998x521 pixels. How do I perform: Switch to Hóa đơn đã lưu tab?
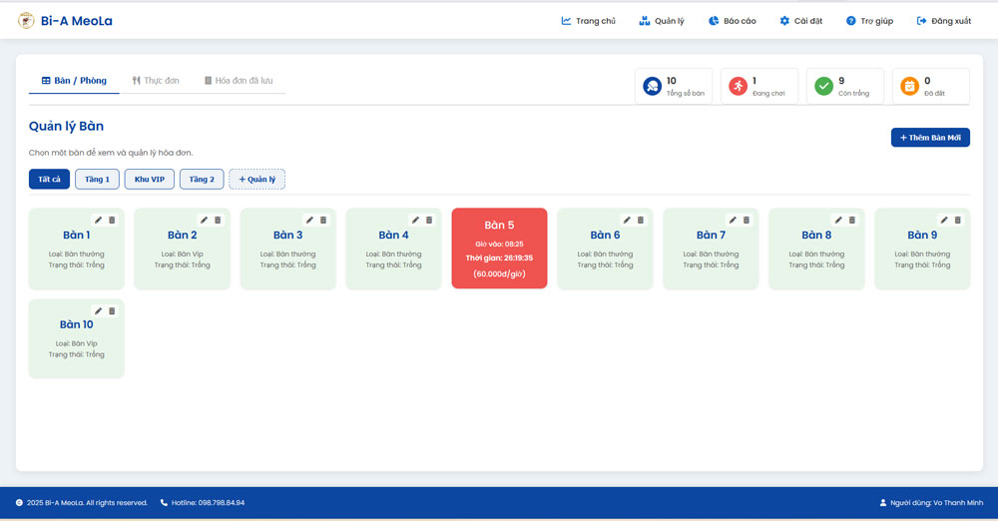pos(239,81)
